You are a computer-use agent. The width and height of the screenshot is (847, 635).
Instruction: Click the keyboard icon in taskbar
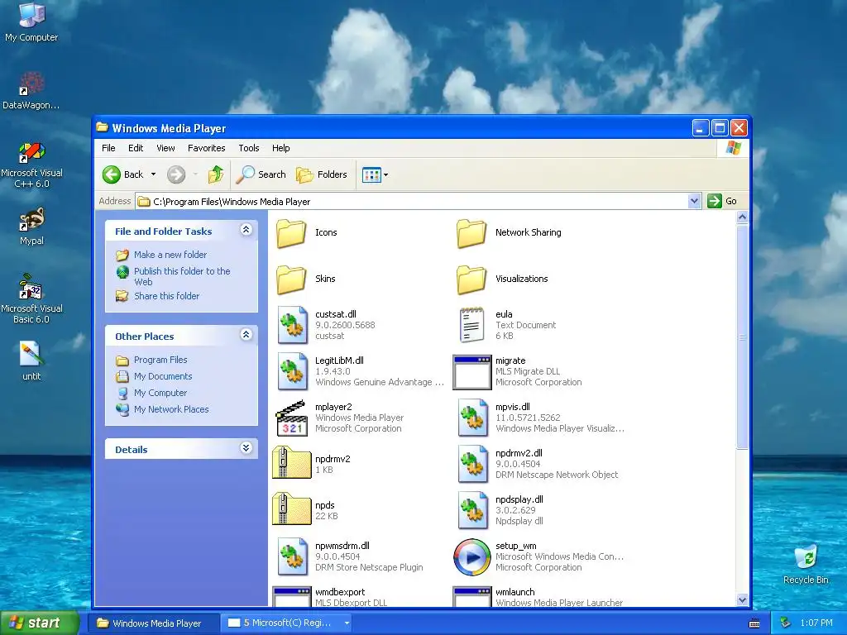click(x=754, y=623)
